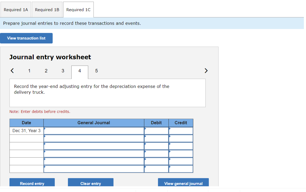Click the Record entry button
Screen dimensions: 306x192
[x=32, y=183]
